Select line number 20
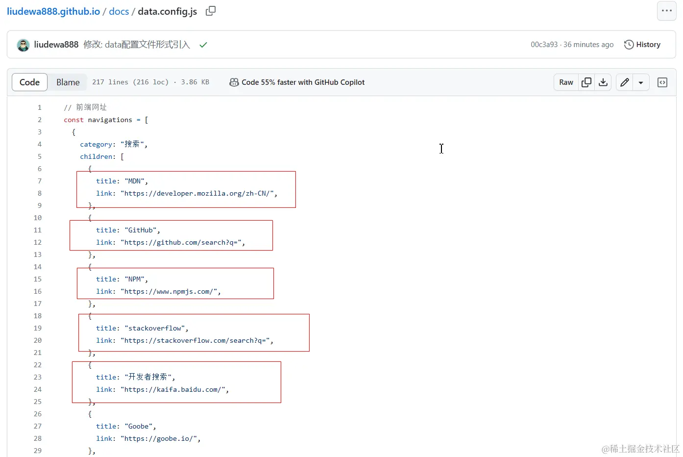The height and width of the screenshot is (457, 683). (x=38, y=340)
